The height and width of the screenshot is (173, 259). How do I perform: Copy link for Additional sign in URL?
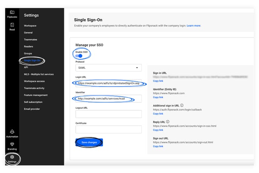tap(158, 114)
